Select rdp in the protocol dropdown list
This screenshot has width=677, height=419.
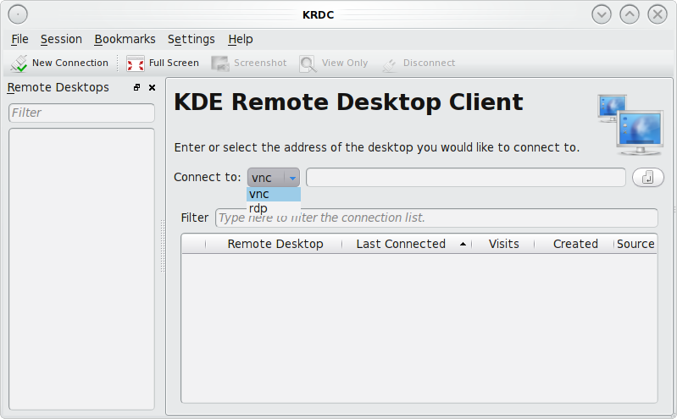click(274, 208)
